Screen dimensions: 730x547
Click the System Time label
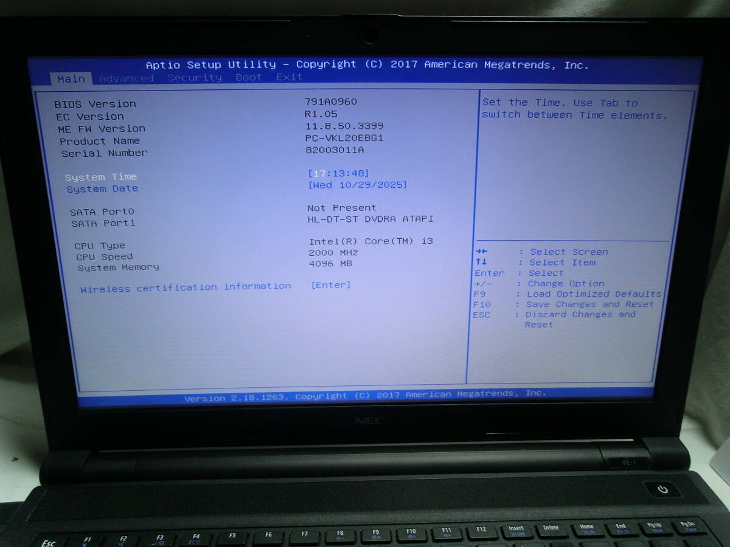101,177
